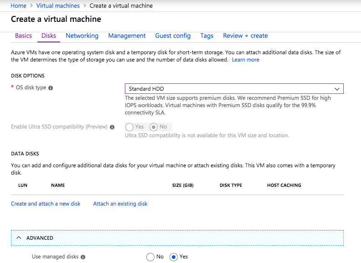Select Yes for Use managed disks
Image resolution: width=361 pixels, height=263 pixels.
tap(174, 257)
